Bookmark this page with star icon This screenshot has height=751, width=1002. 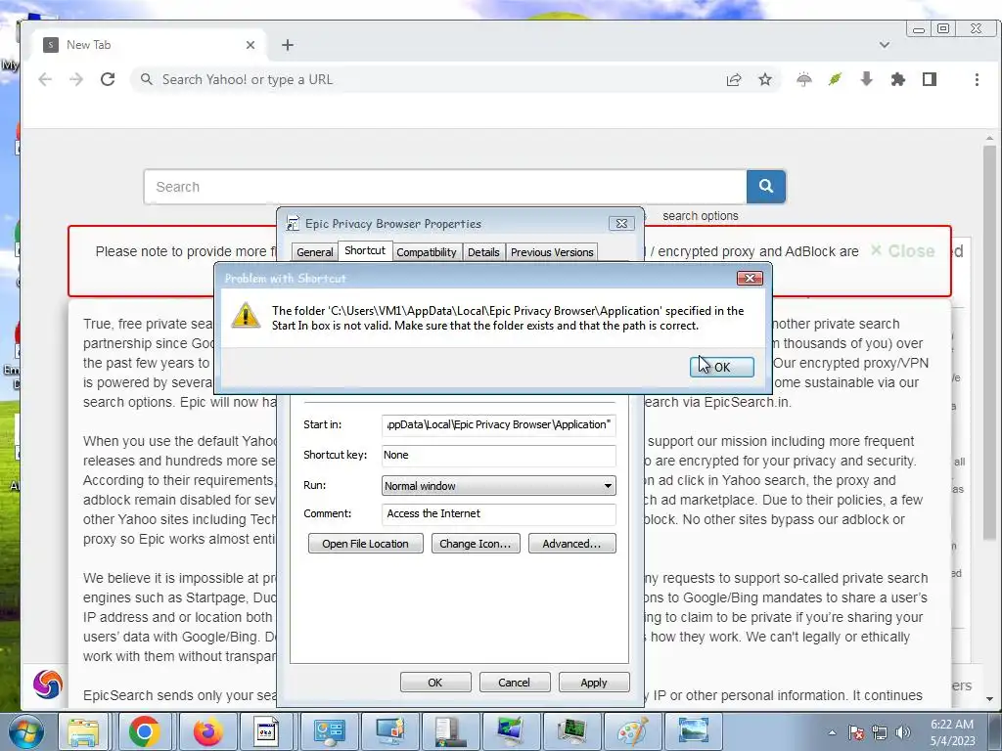point(765,79)
